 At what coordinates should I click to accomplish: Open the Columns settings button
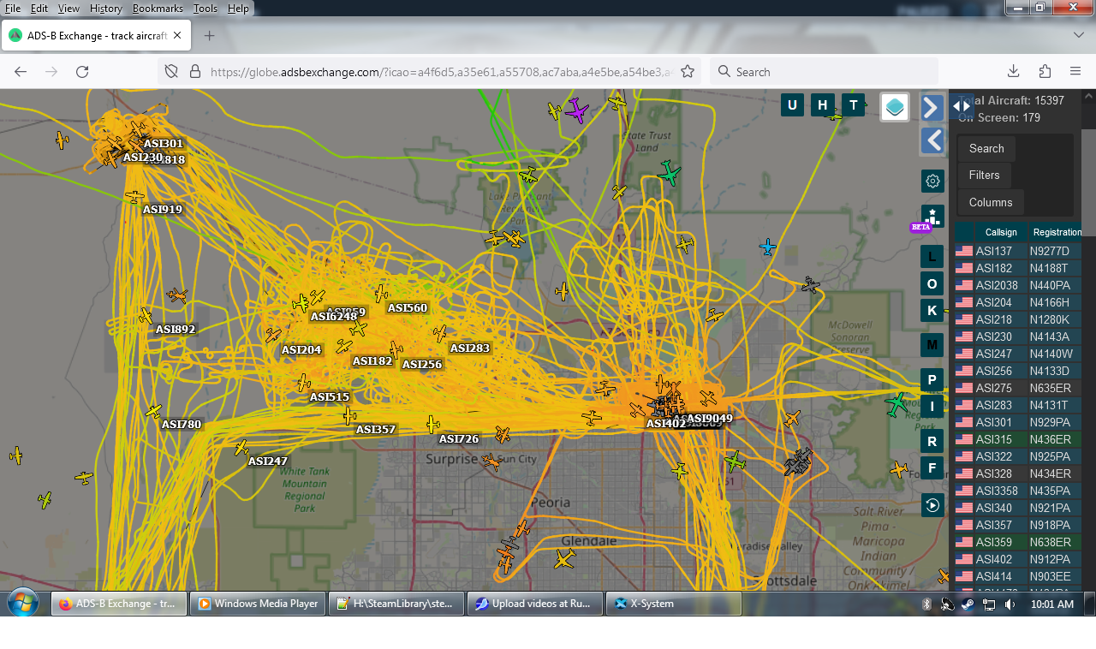pos(991,203)
